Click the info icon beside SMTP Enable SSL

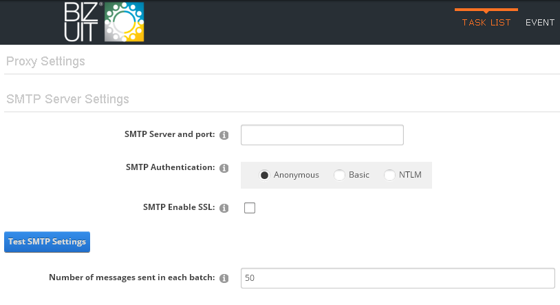[224, 208]
